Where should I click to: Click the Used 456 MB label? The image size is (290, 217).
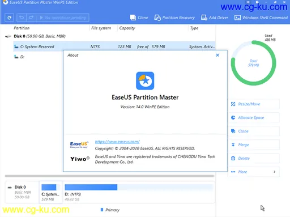point(270,37)
